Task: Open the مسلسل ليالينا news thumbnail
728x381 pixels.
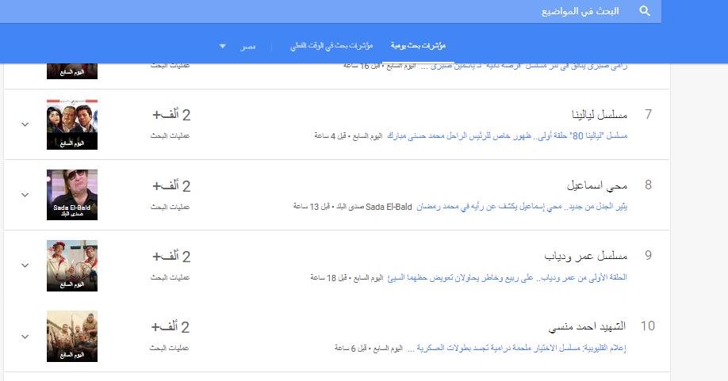Action: pyautogui.click(x=72, y=124)
